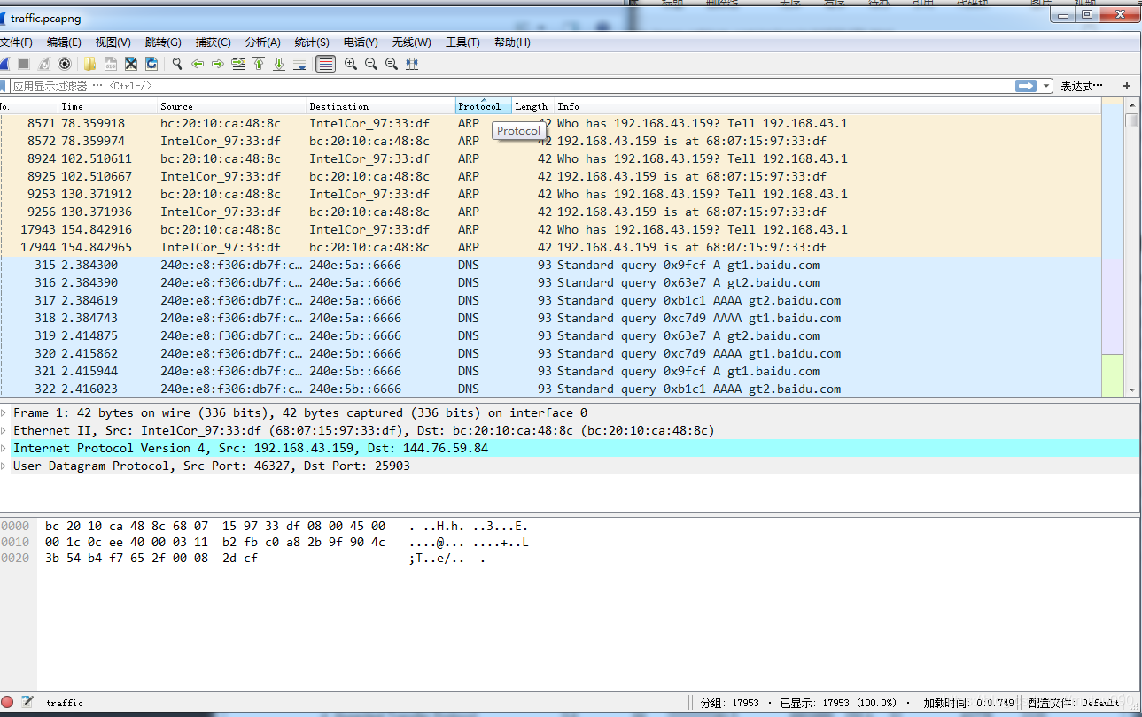This screenshot has width=1142, height=717.
Task: Click the start capture shark fin icon
Action: [4, 64]
